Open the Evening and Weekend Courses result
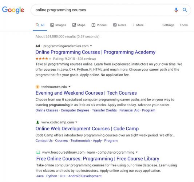Image resolution: width=194 pixels, height=182 pixels. point(86,93)
